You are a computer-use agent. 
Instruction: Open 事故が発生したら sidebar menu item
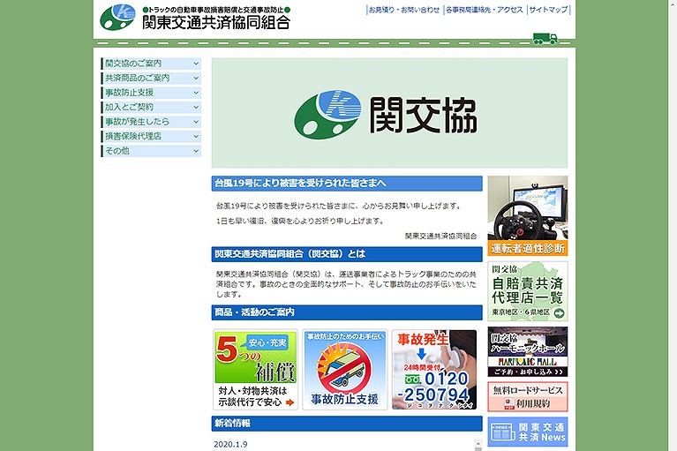click(x=151, y=122)
